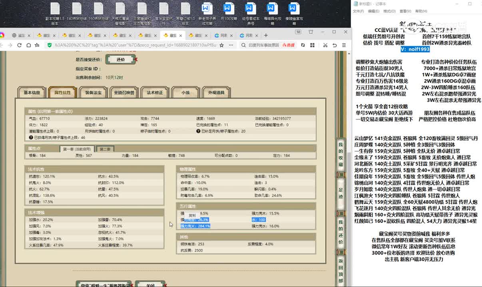Click highlighted value 强力克火: 284.1%

(x=195, y=226)
